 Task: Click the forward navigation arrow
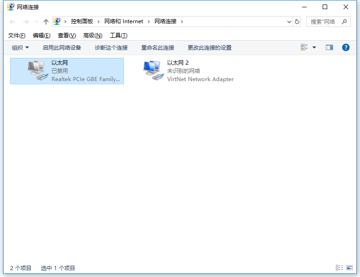tap(26, 22)
